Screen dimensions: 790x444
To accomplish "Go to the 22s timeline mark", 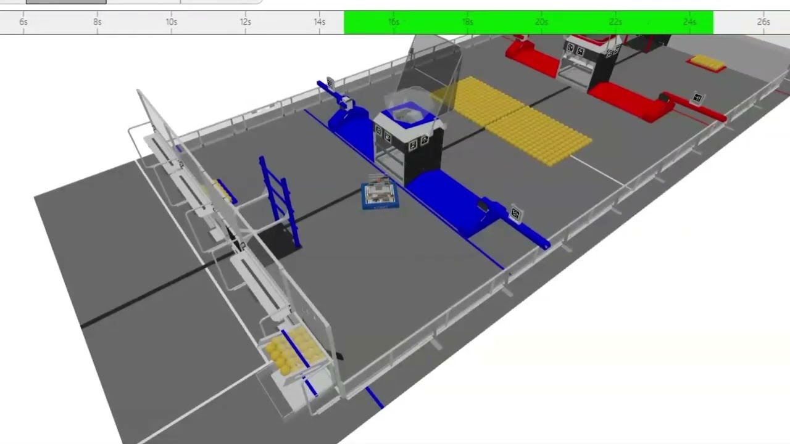I will (616, 22).
